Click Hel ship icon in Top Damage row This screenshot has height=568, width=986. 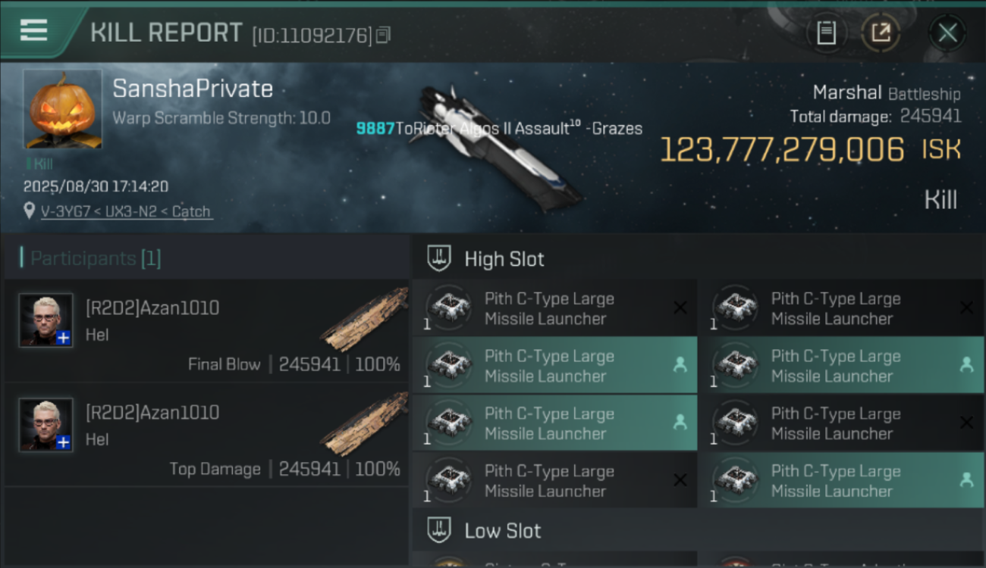[364, 424]
